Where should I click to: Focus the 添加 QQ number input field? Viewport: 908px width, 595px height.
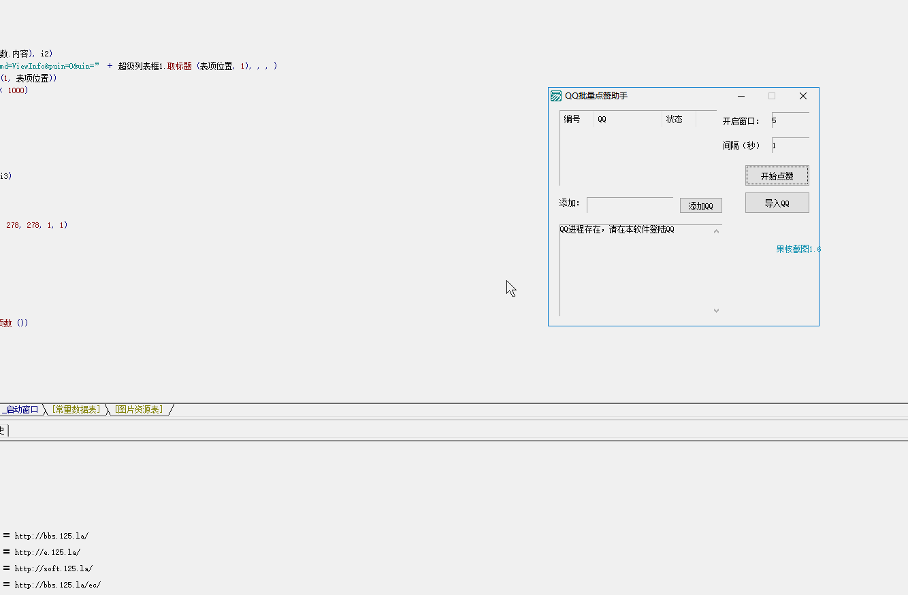click(630, 205)
